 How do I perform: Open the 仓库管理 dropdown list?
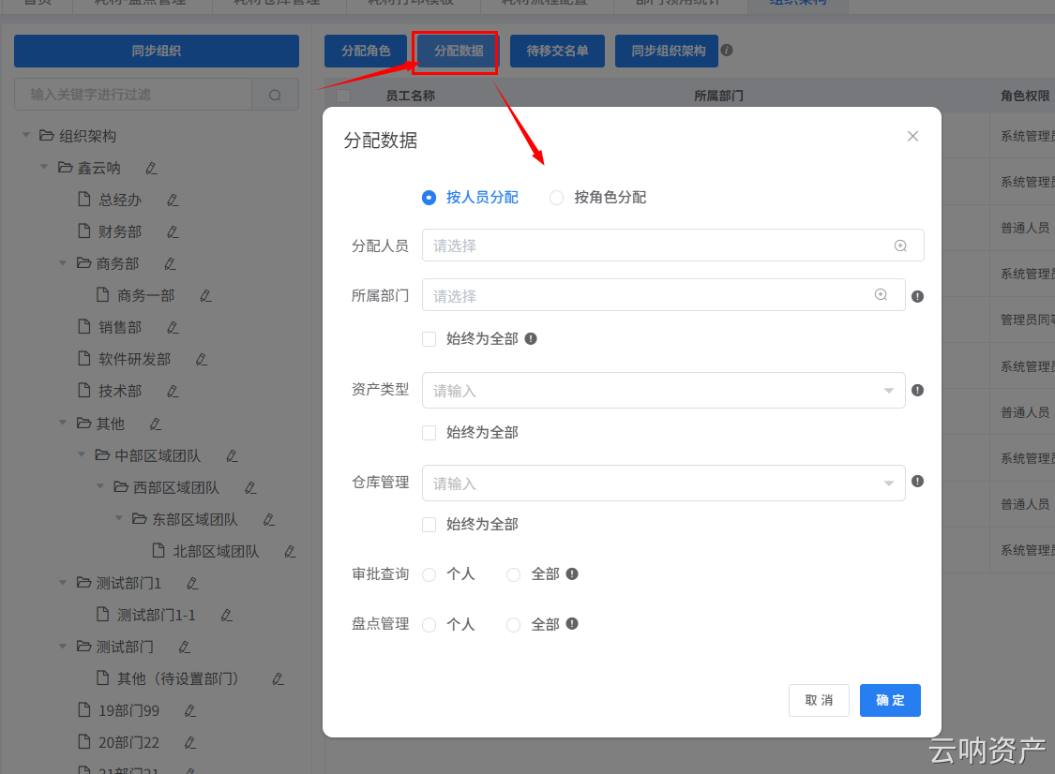pyautogui.click(x=888, y=483)
